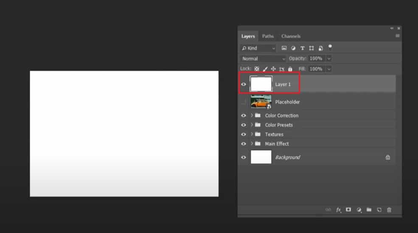
Task: Click the Textures group name
Action: (x=274, y=134)
